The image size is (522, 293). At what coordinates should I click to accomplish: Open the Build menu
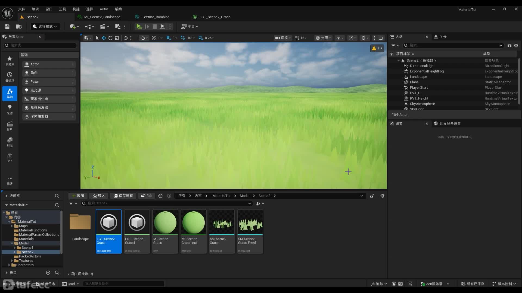point(76,9)
